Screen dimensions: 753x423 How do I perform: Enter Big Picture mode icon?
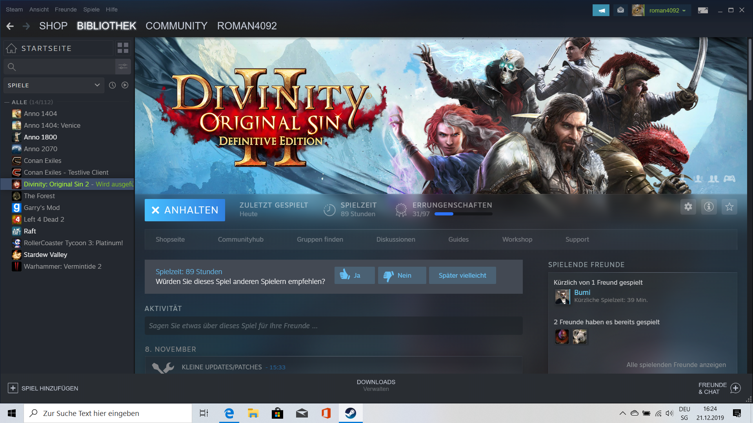[x=703, y=10]
